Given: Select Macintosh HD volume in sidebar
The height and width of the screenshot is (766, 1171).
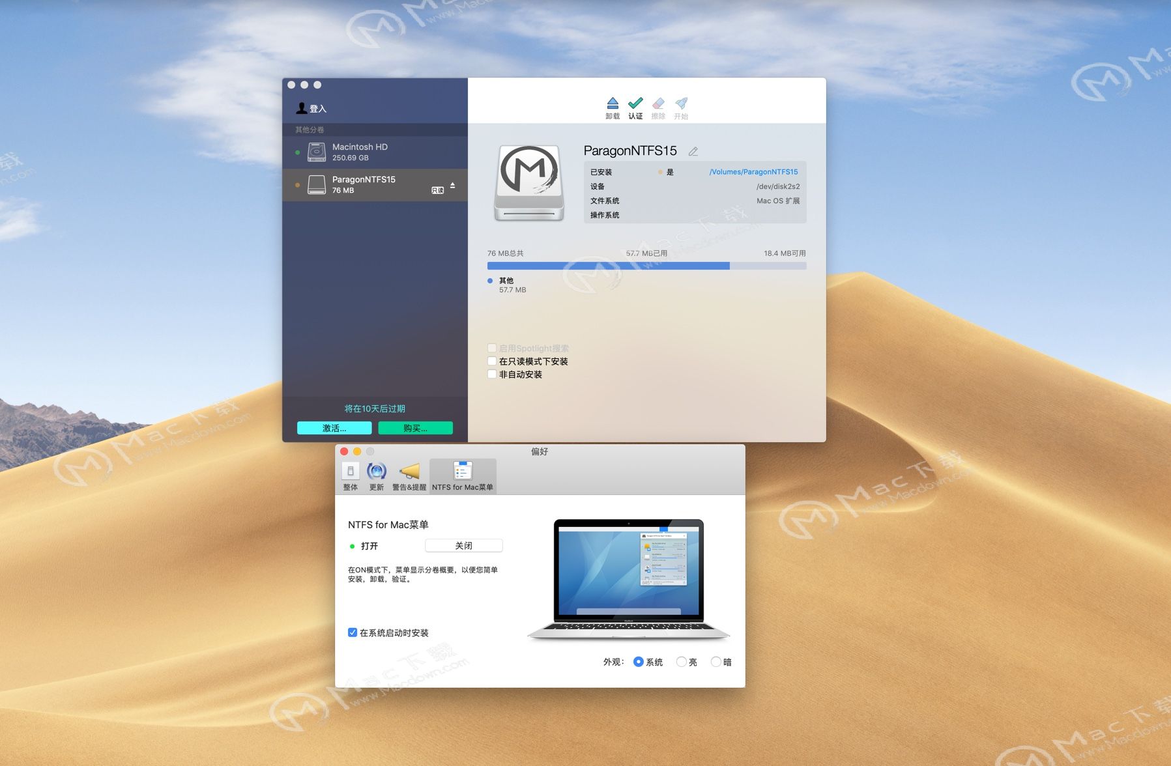Looking at the screenshot, I should [375, 152].
